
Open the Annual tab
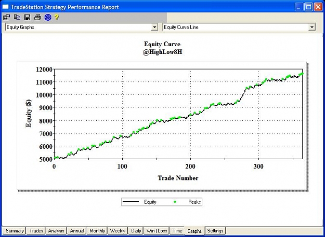click(76, 231)
